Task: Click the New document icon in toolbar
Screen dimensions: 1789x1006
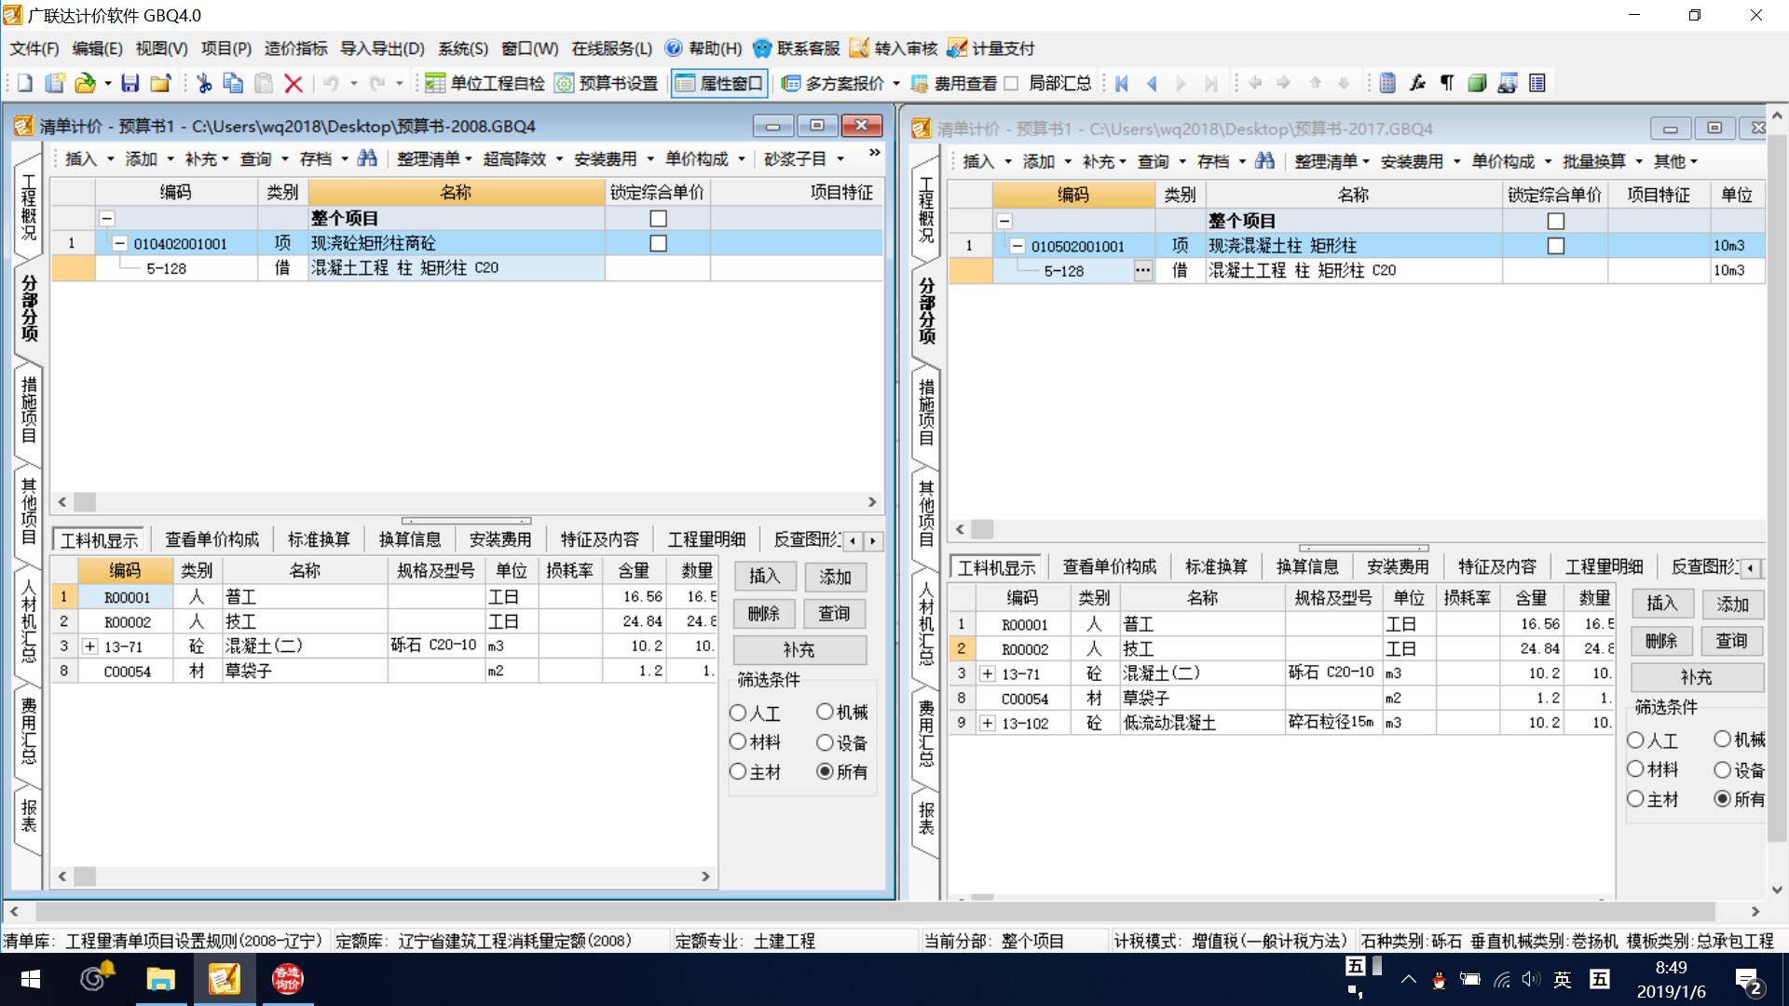Action: 25,84
